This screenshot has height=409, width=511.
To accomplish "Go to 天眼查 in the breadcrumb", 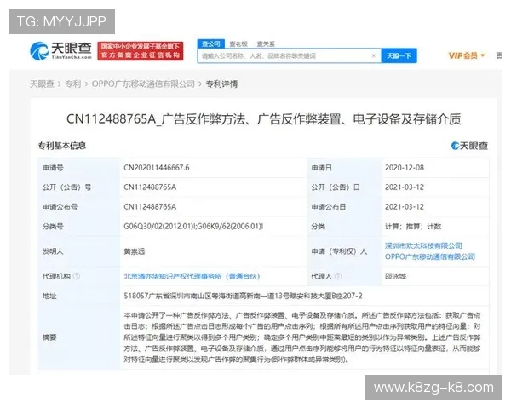I will pos(42,84).
